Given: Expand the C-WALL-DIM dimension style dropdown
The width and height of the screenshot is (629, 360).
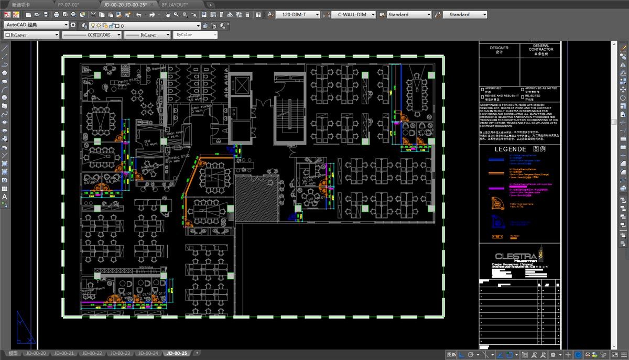Looking at the screenshot, I should point(373,15).
